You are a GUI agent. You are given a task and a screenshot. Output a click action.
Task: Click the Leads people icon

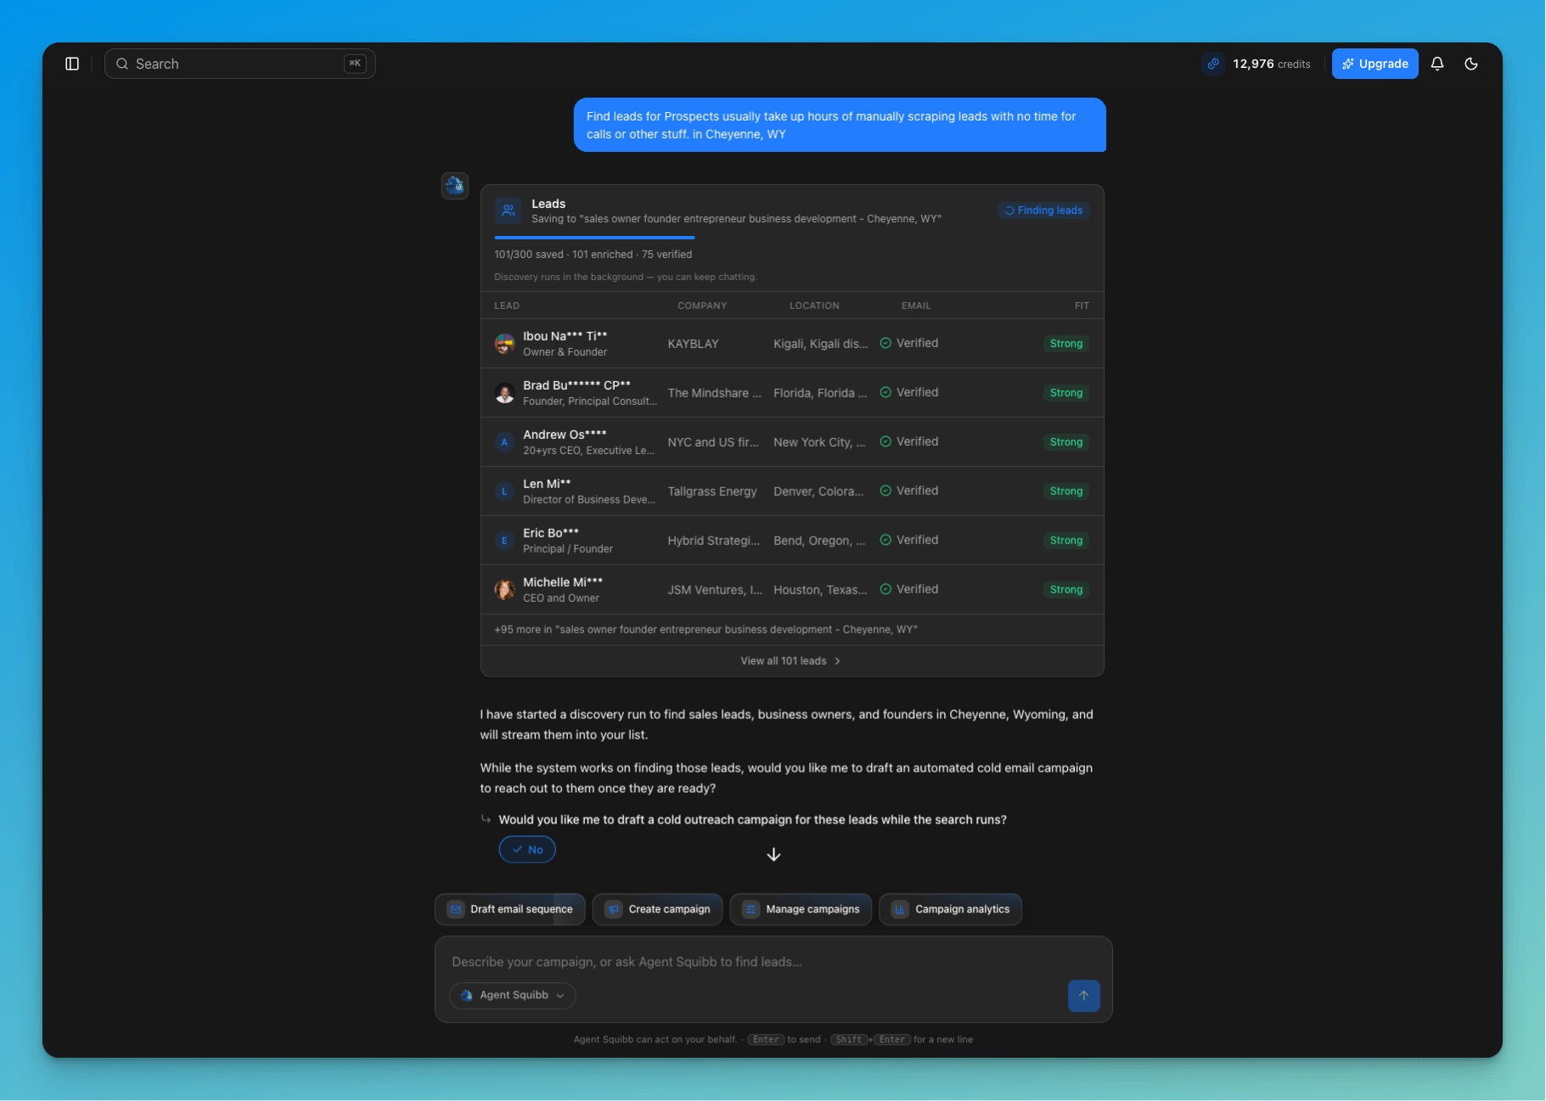pyautogui.click(x=508, y=211)
